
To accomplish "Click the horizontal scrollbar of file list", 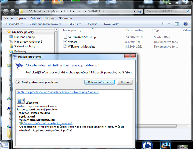I will click(x=157, y=126).
